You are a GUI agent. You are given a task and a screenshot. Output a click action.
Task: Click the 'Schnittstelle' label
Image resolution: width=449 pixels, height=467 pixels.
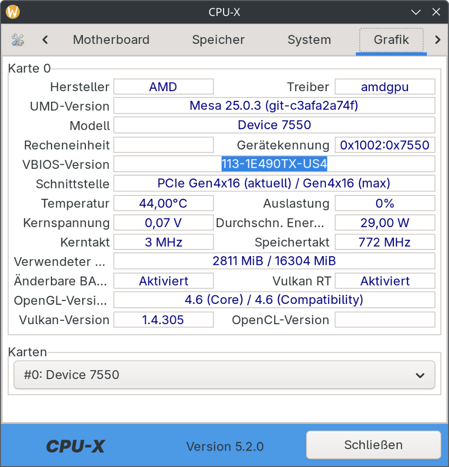[x=73, y=184]
